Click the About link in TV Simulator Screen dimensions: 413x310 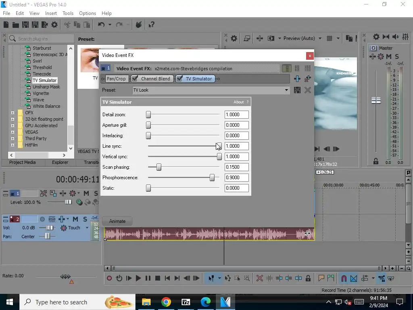(x=239, y=102)
